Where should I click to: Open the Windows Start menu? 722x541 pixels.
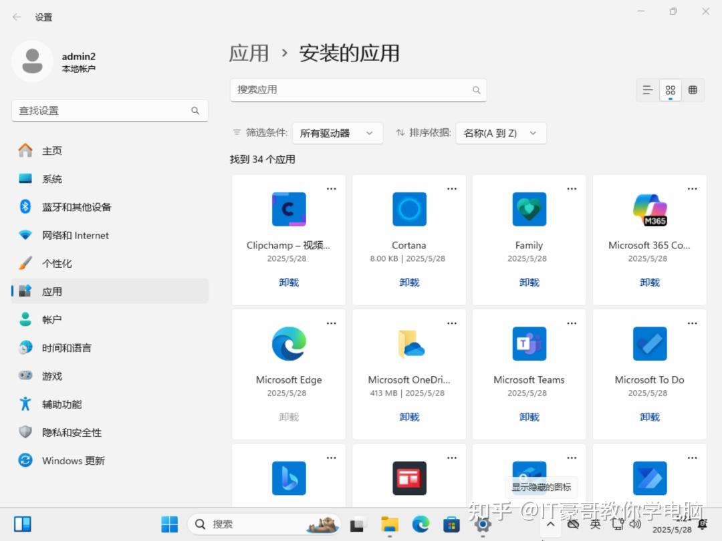[x=170, y=524]
